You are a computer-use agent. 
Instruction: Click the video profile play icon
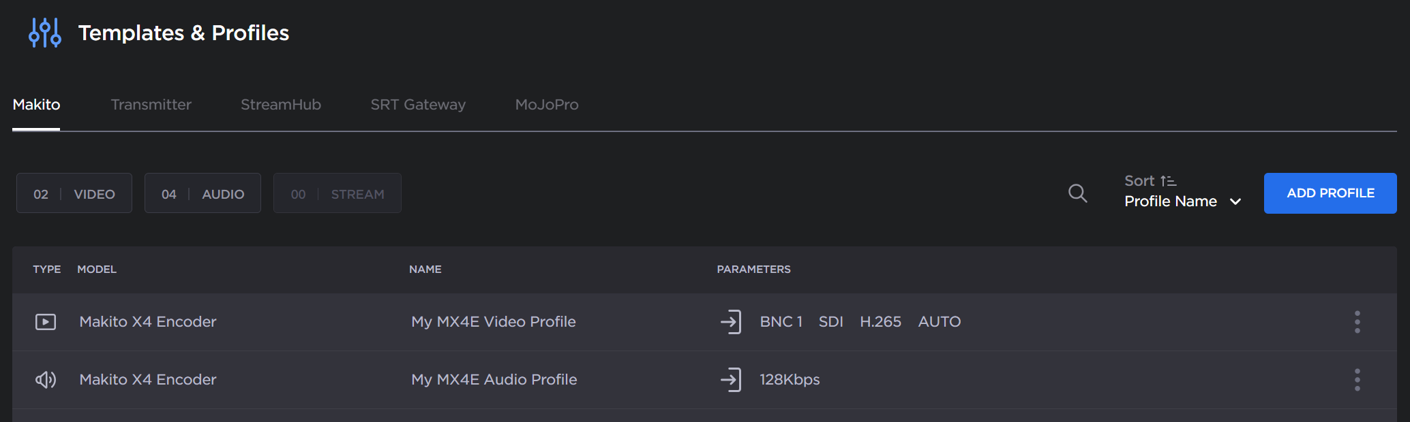46,322
